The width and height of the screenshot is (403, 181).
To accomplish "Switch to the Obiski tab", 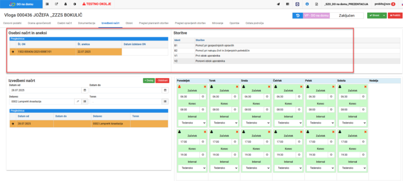I will click(129, 23).
